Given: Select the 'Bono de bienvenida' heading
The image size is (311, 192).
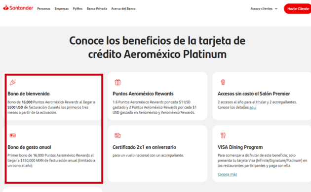Looking at the screenshot, I should coord(29,94).
